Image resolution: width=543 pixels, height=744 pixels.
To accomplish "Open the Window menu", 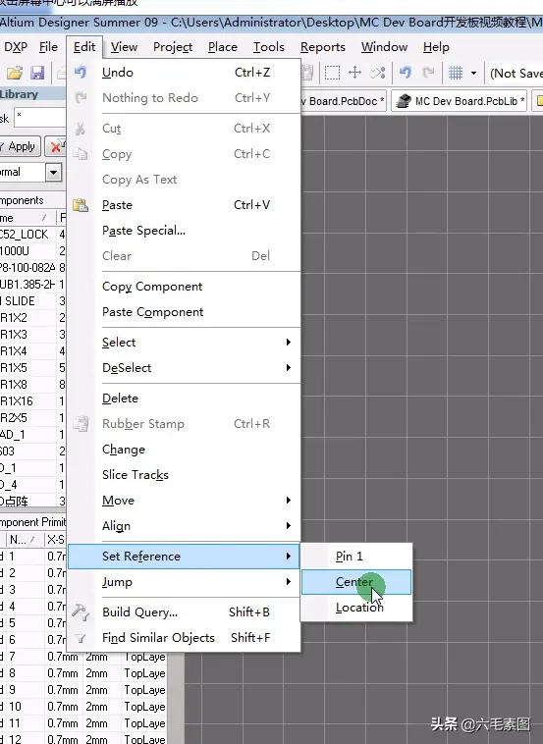I will (x=385, y=47).
